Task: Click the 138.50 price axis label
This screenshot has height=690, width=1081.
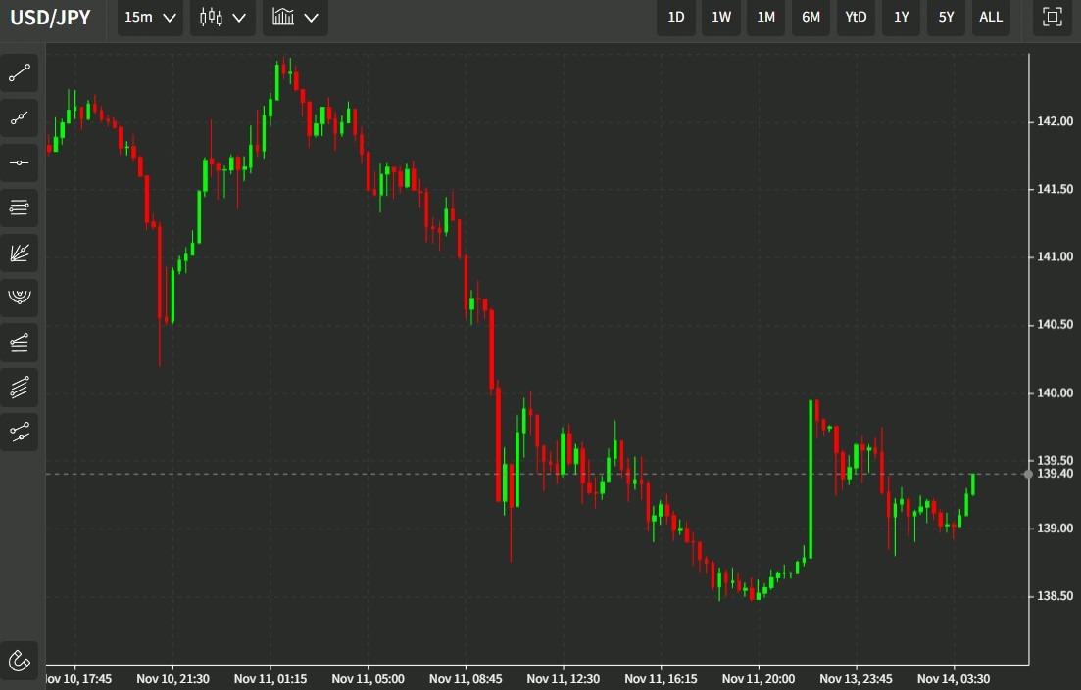Action: (1055, 596)
